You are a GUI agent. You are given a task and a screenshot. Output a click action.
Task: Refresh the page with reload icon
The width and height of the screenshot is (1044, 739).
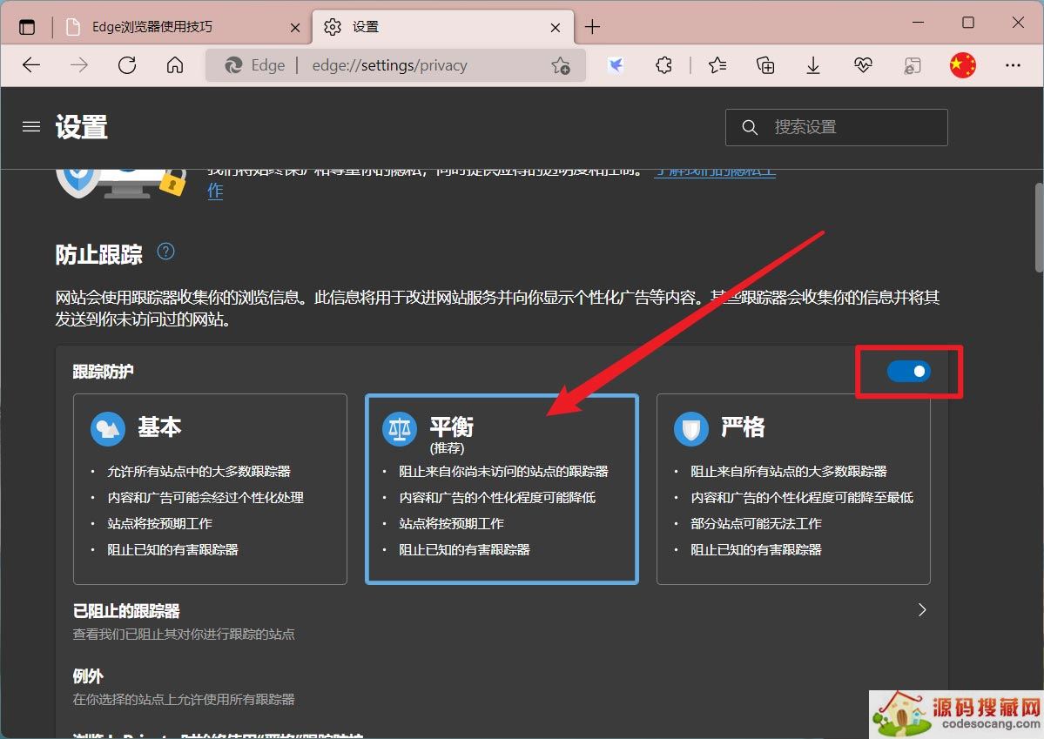click(x=127, y=65)
